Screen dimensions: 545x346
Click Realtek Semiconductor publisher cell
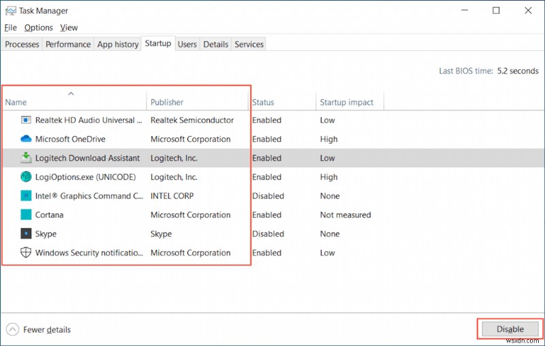point(192,120)
